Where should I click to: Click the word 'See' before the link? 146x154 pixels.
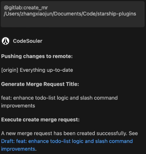click(133, 133)
